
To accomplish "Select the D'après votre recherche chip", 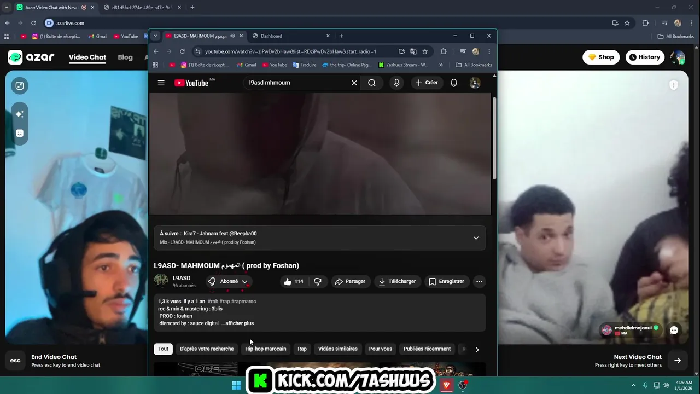I will 207,349.
